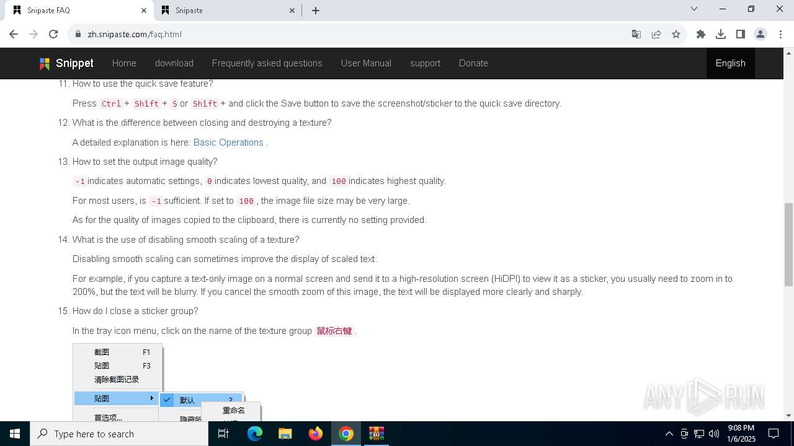Click the red Chinese 鼠标右键 code text
Viewport: 794px width, 446px height.
334,331
